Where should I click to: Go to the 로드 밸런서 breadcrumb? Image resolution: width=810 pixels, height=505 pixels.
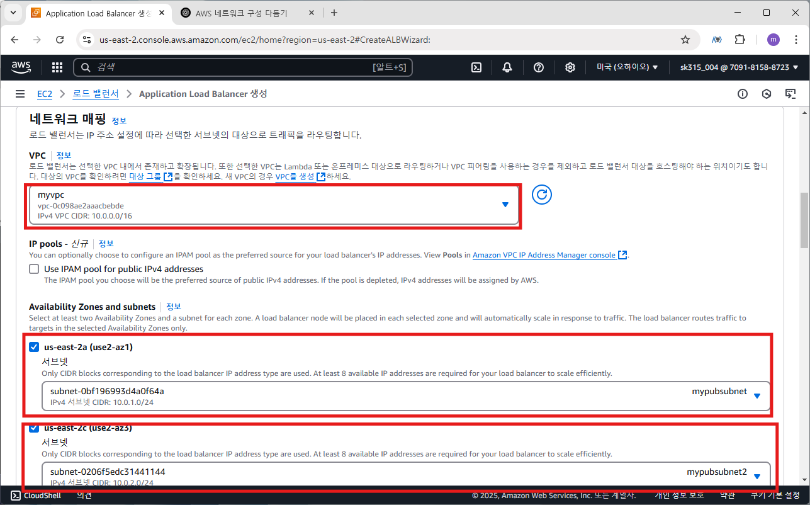96,94
